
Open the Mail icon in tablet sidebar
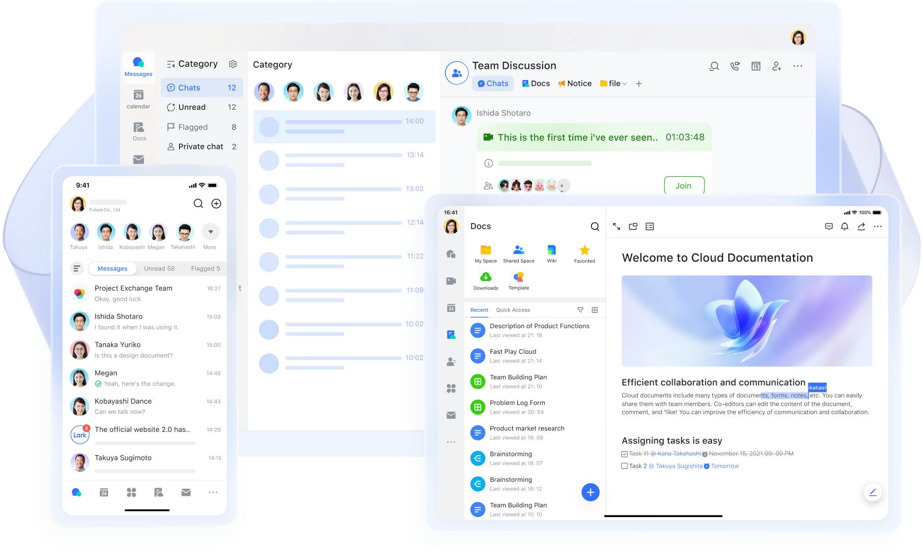click(x=450, y=415)
